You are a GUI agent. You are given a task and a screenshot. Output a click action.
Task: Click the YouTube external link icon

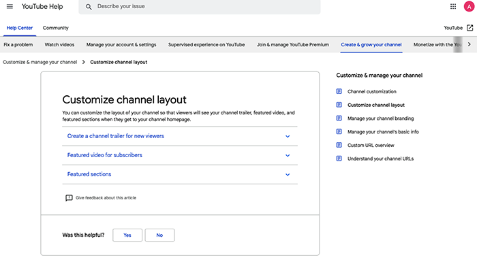click(x=470, y=28)
